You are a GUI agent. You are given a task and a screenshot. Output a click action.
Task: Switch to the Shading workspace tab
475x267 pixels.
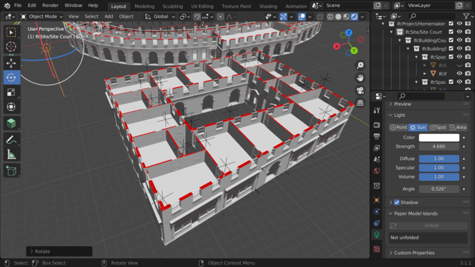(x=268, y=6)
